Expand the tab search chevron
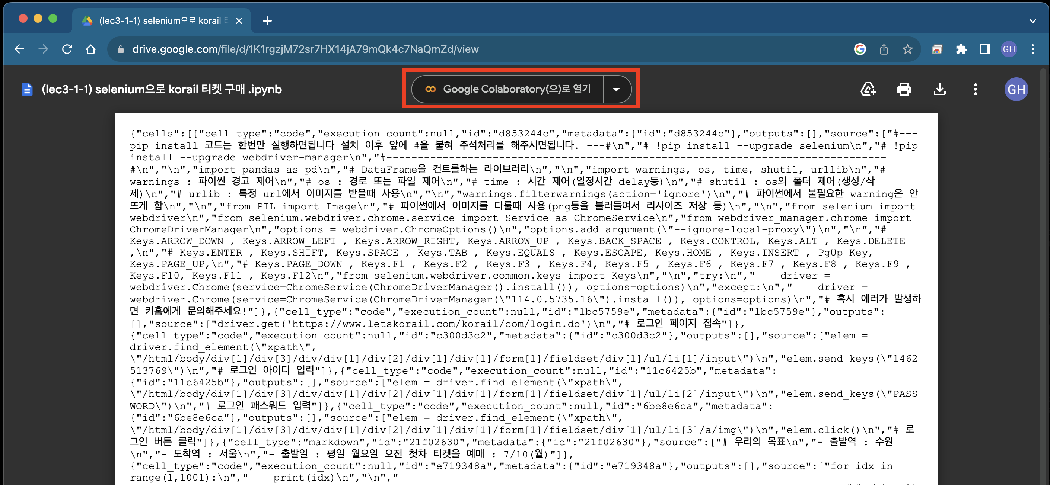The image size is (1050, 485). point(1032,21)
